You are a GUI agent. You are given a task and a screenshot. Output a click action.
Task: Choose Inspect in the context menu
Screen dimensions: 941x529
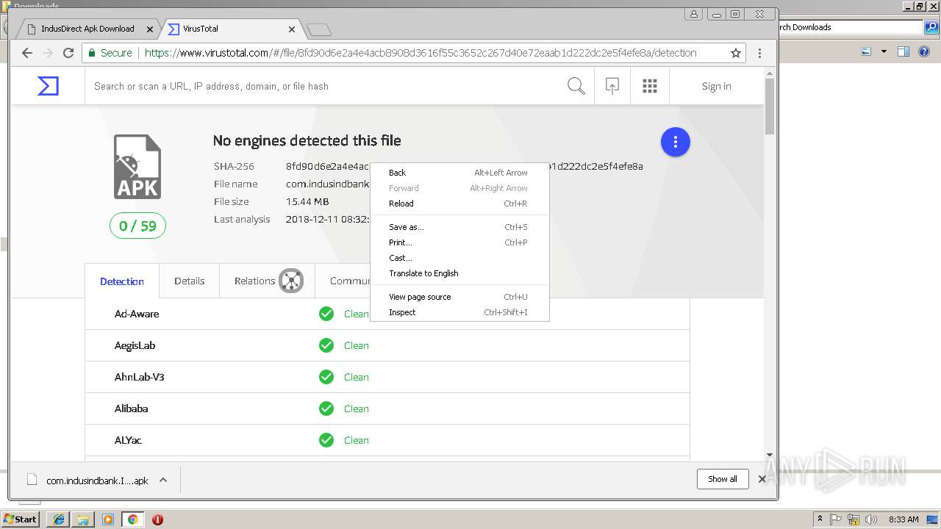tap(459, 312)
